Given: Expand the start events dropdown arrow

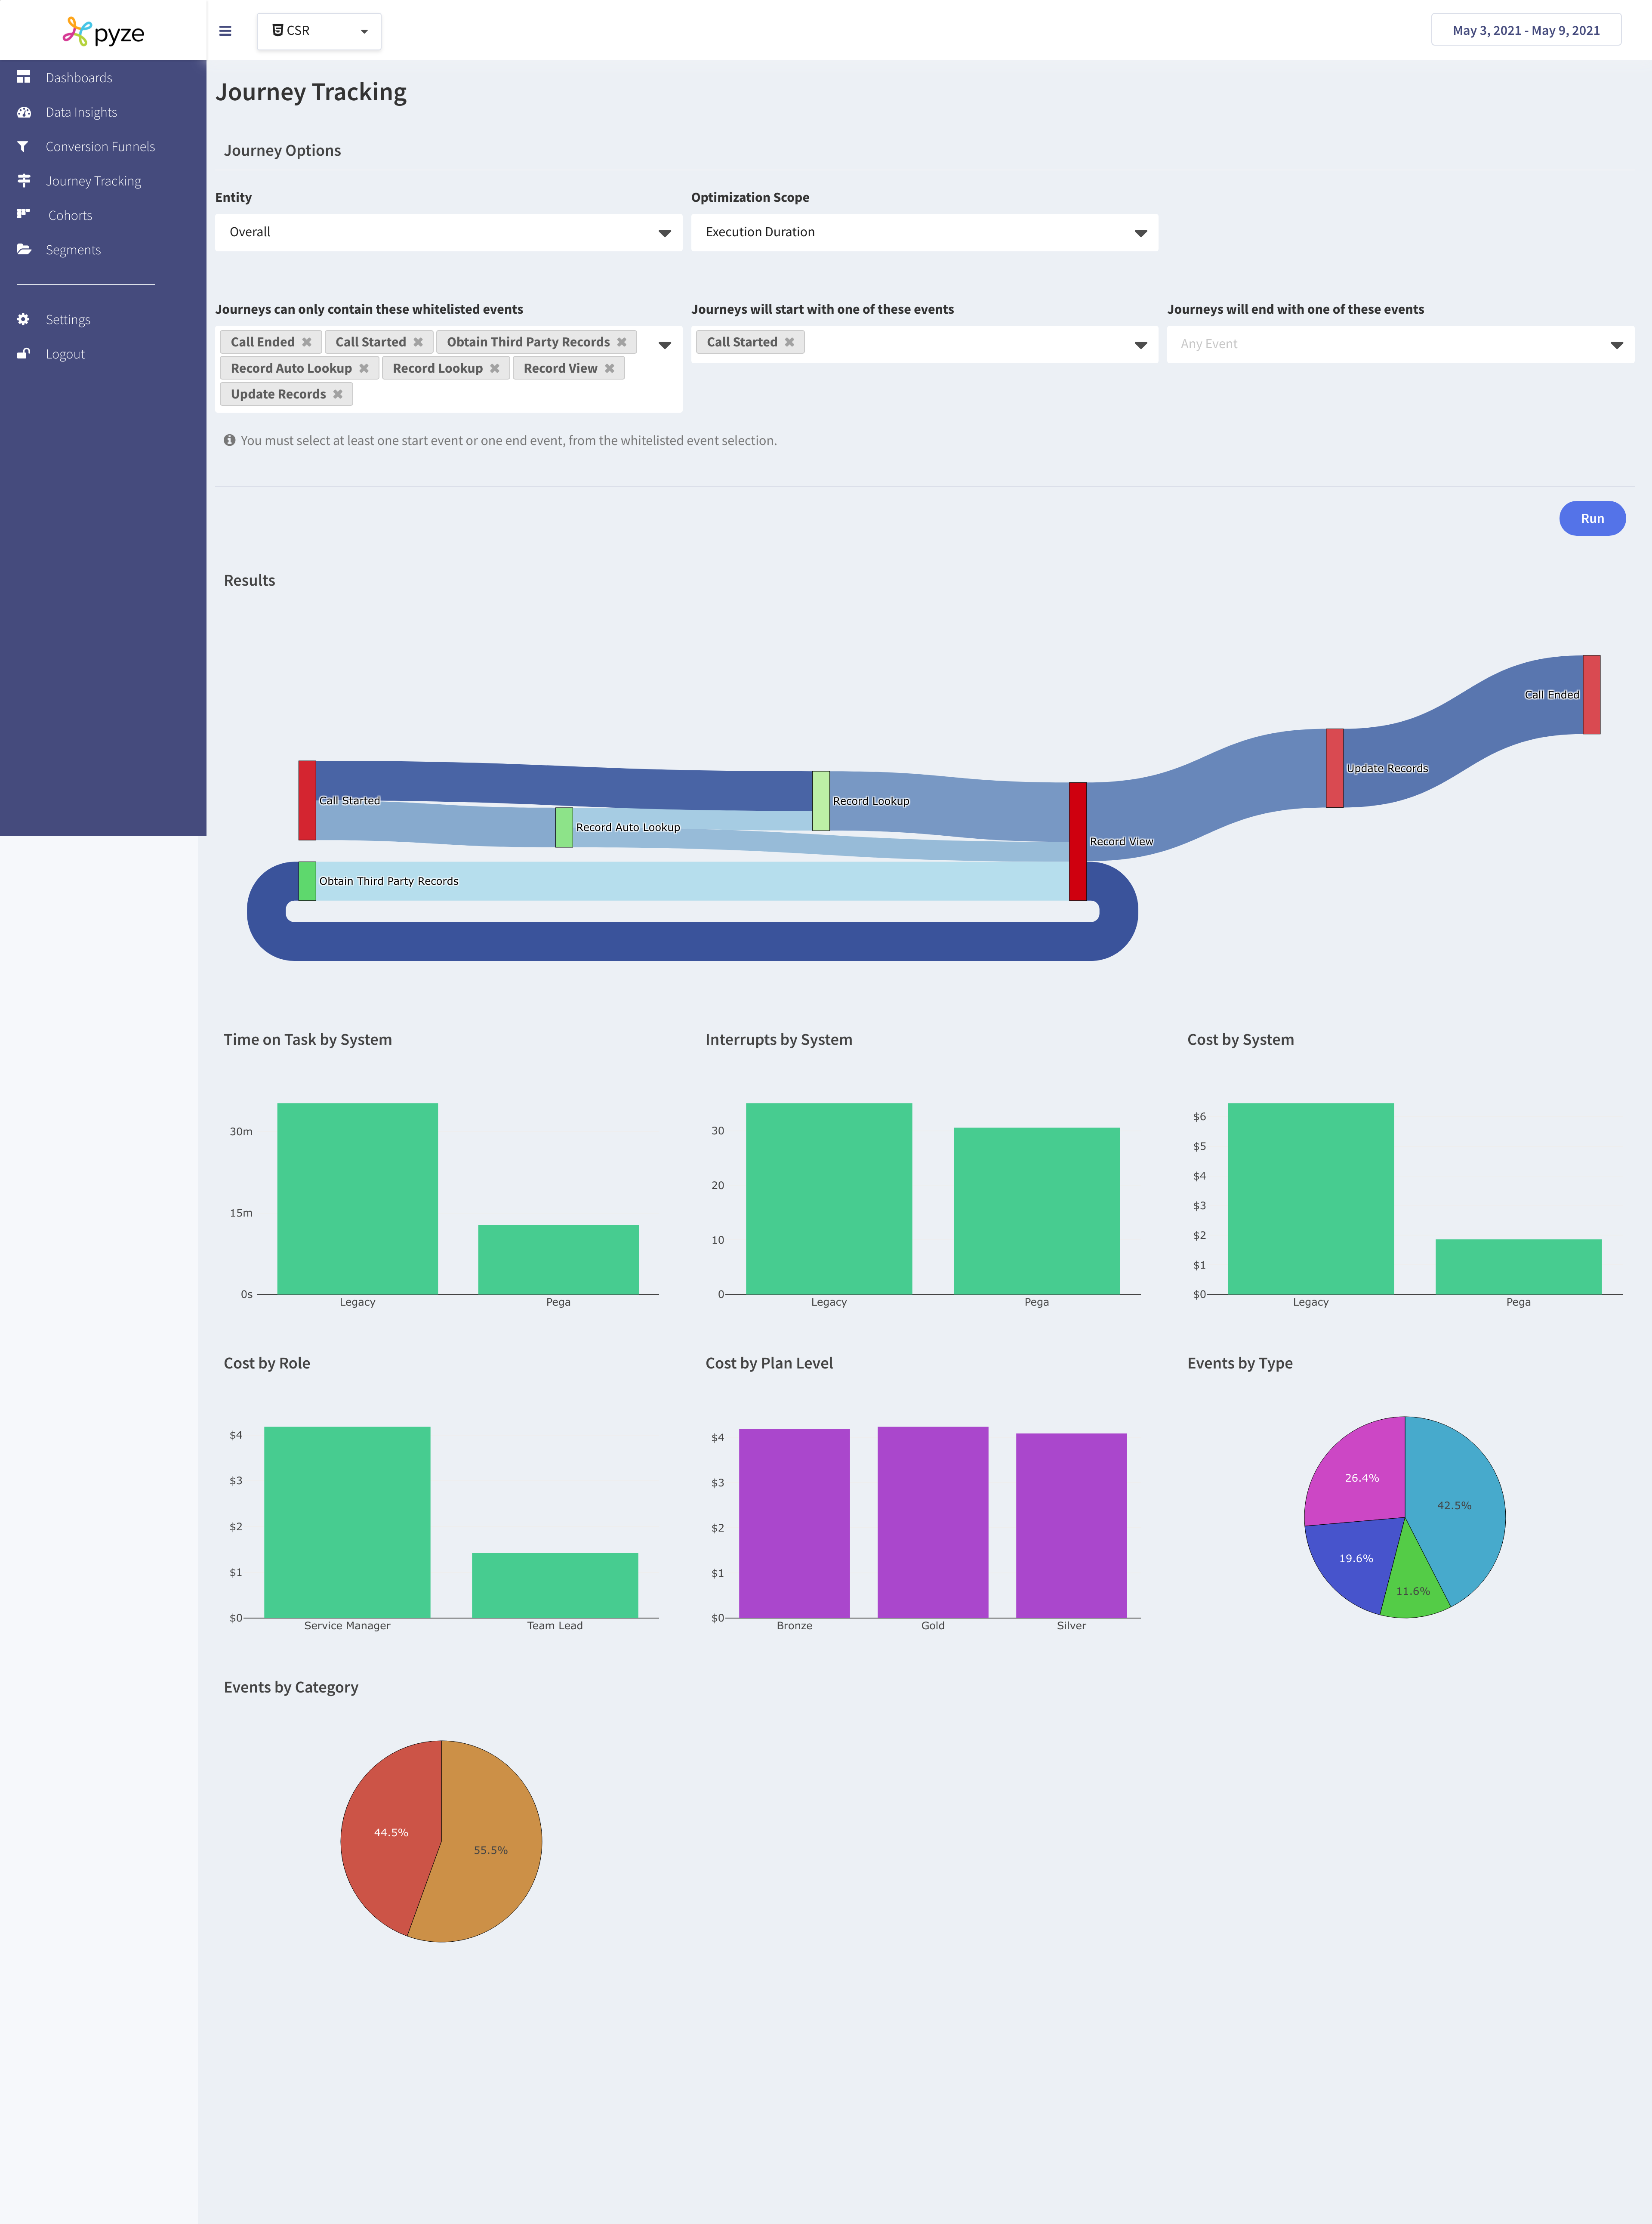Looking at the screenshot, I should [x=1141, y=345].
